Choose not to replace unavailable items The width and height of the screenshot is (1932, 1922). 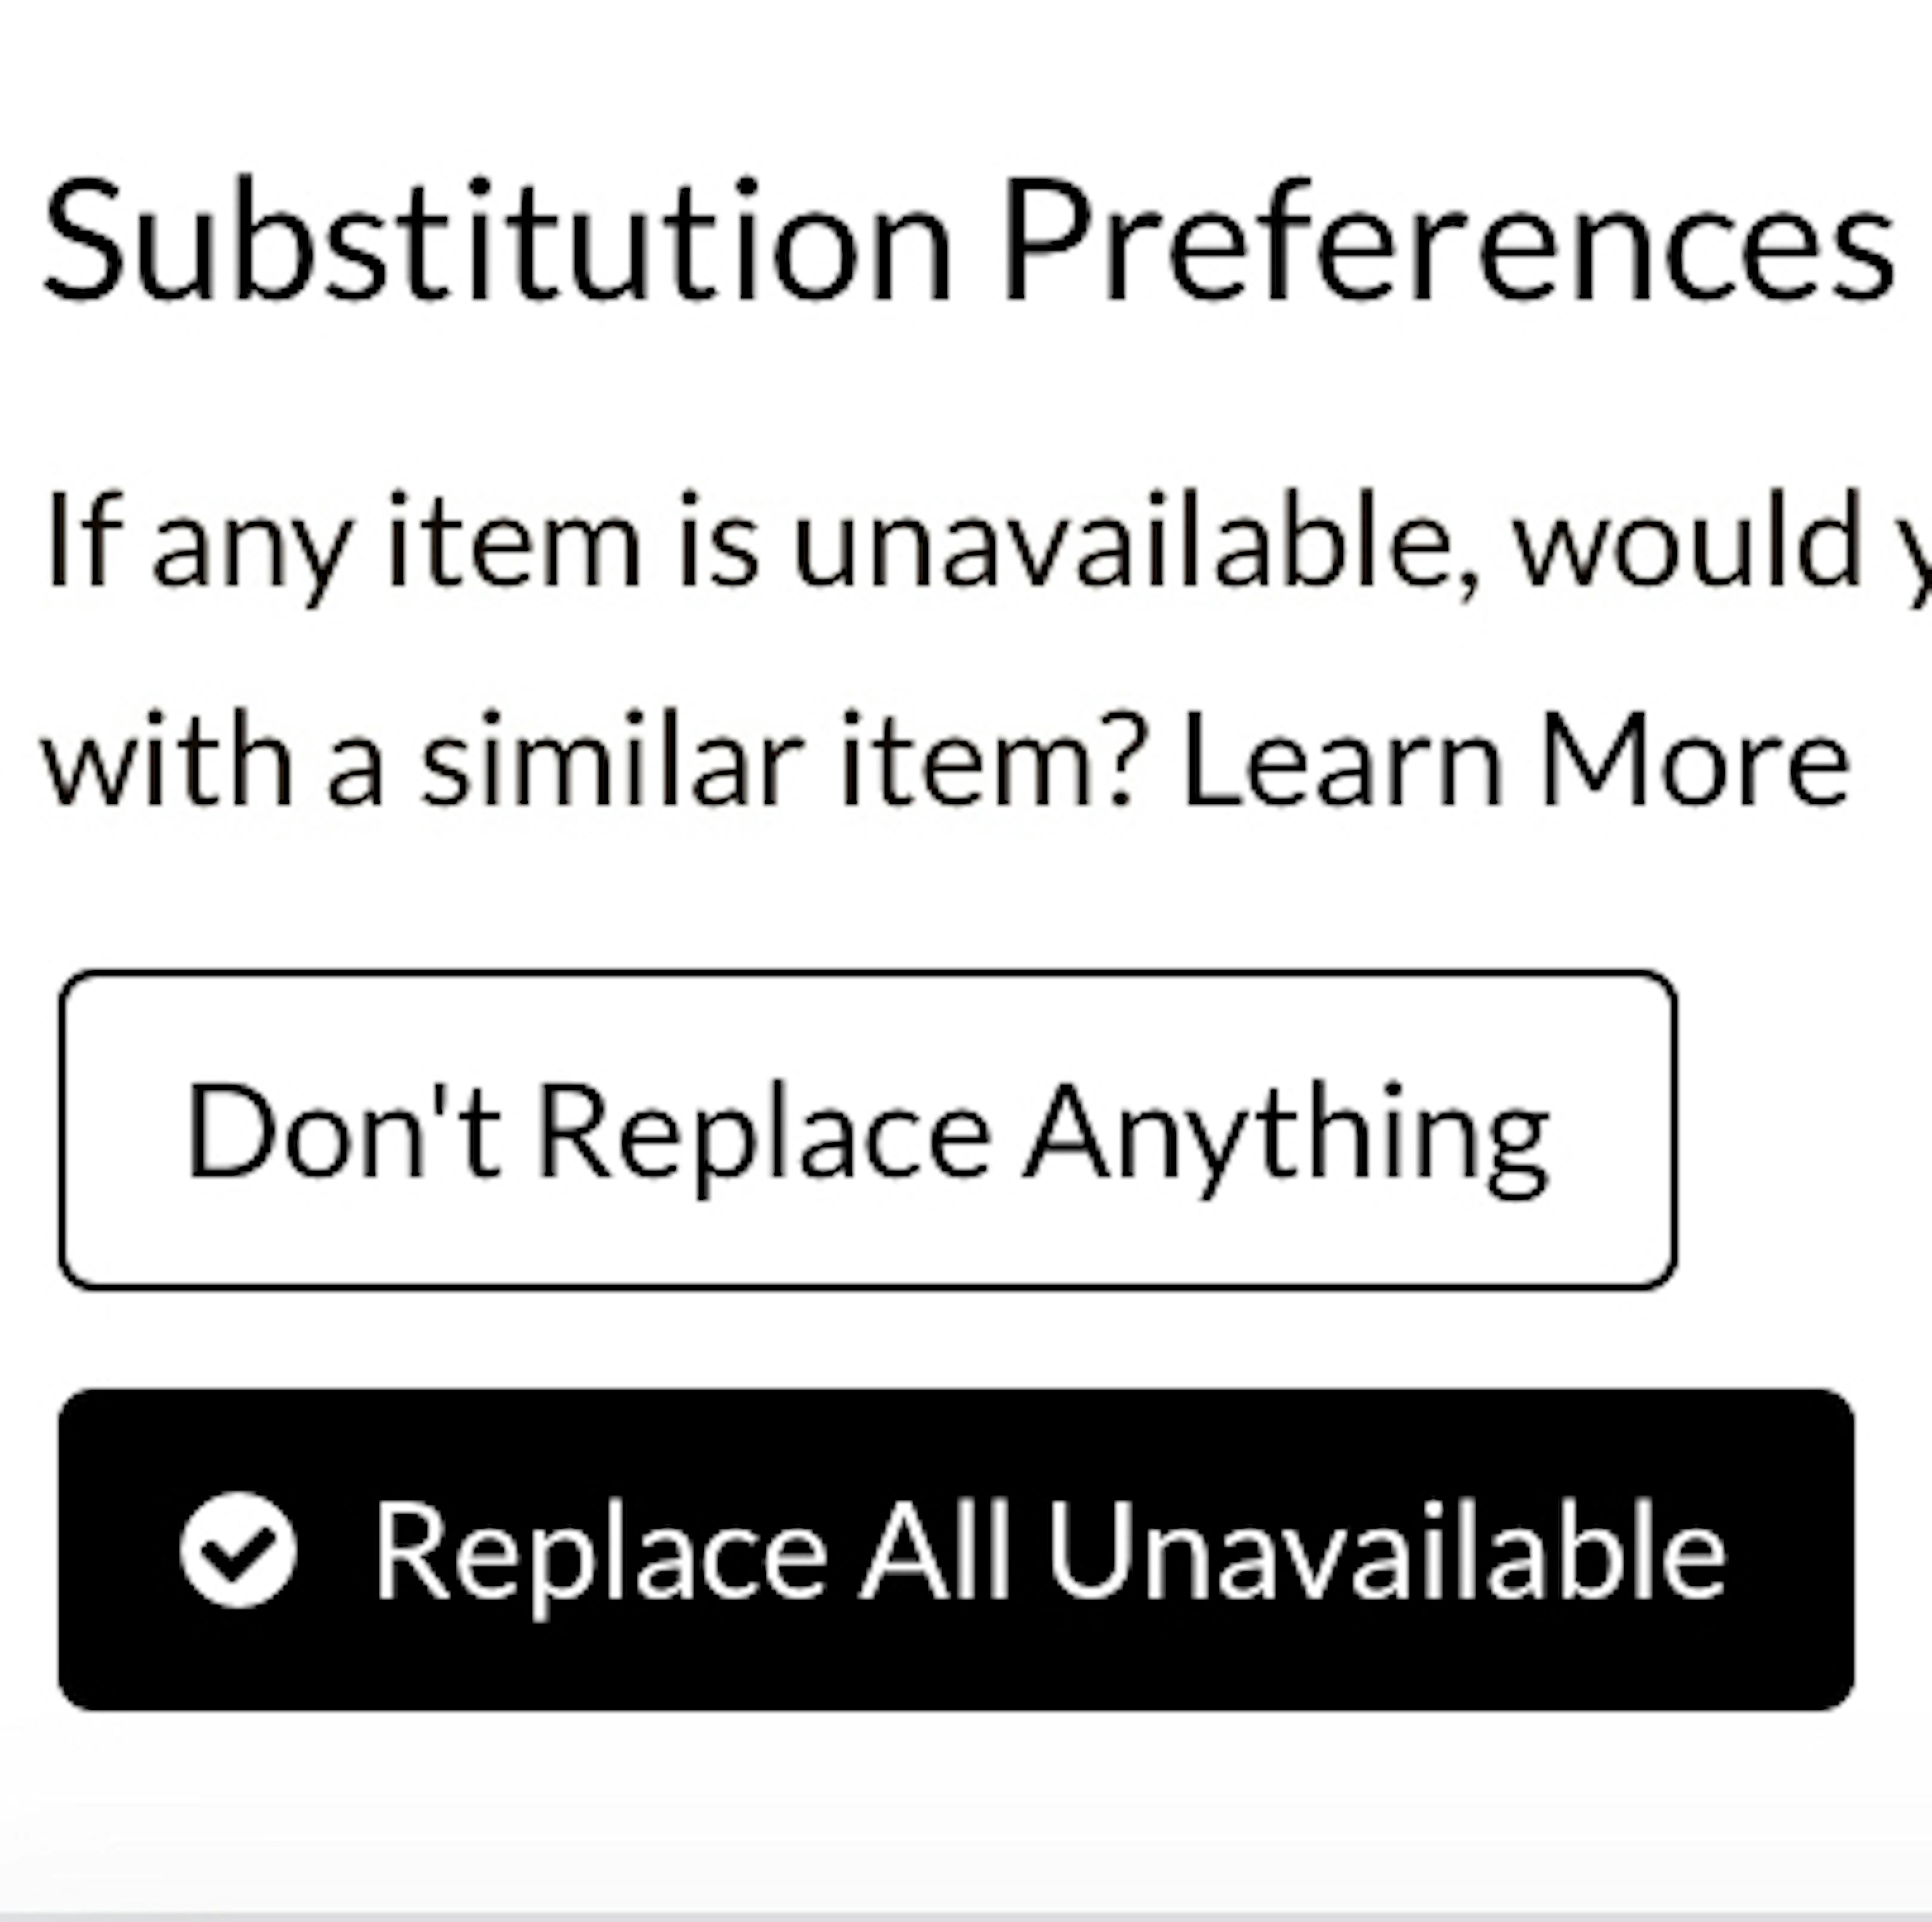pyautogui.click(x=867, y=1130)
